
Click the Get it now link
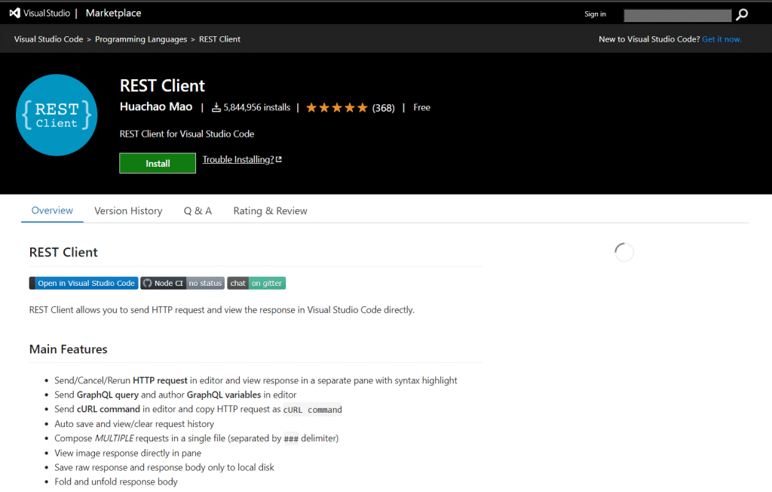pos(721,39)
